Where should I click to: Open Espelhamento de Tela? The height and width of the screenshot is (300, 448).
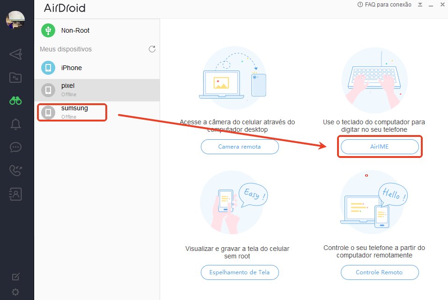[x=240, y=272]
